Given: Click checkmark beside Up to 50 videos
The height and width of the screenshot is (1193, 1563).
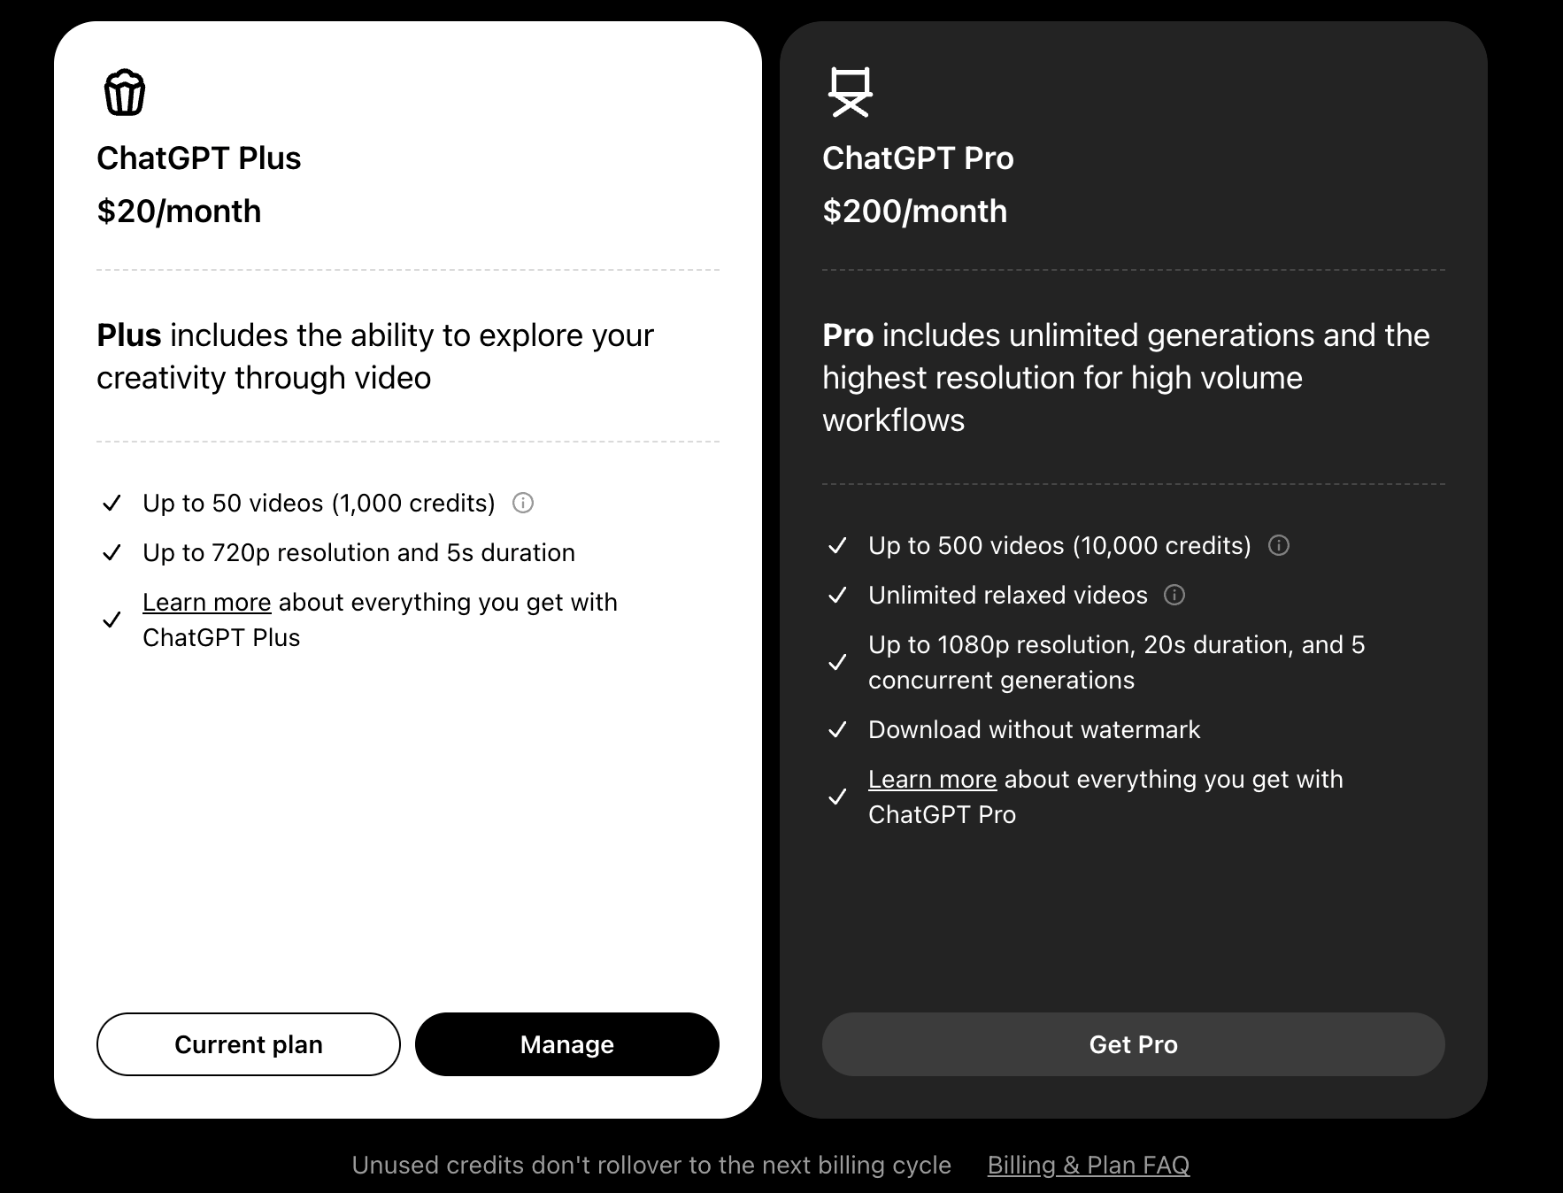Looking at the screenshot, I should pyautogui.click(x=112, y=504).
